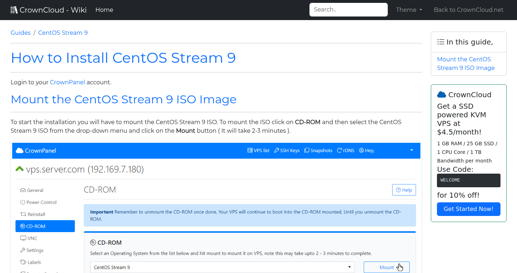
Task: Click inside the Search field
Action: [348, 10]
